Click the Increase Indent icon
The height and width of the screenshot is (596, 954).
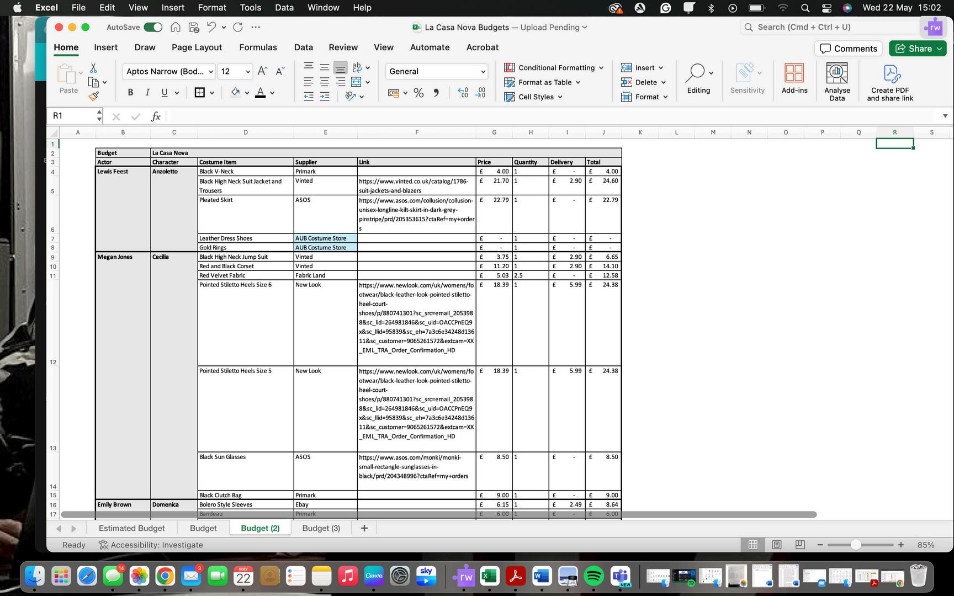(325, 96)
